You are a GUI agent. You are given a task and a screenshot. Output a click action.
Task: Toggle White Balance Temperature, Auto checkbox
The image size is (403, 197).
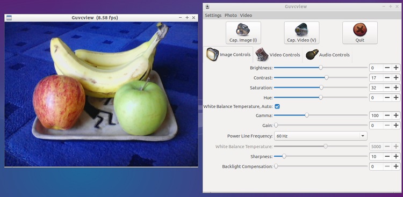pos(277,106)
